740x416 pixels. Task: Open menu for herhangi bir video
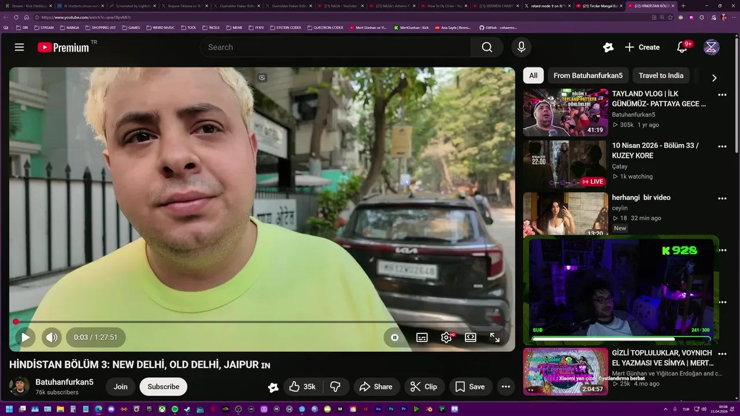[x=722, y=198]
